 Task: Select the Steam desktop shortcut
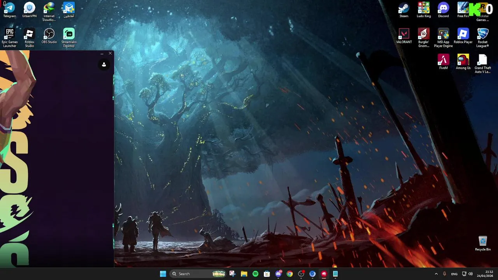404,10
